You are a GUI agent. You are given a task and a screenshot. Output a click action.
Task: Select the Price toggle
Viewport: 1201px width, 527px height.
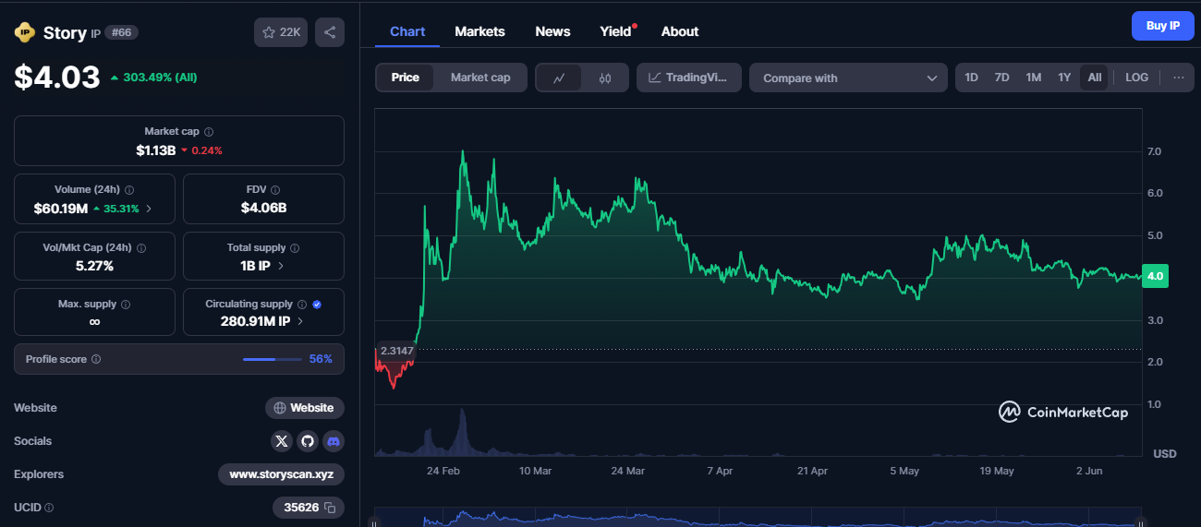pyautogui.click(x=405, y=78)
